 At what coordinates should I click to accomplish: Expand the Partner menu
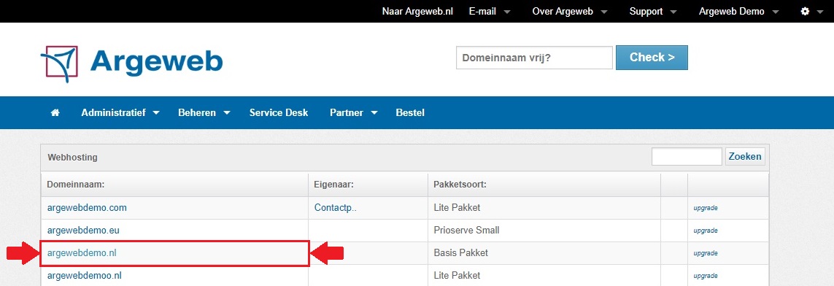click(354, 112)
